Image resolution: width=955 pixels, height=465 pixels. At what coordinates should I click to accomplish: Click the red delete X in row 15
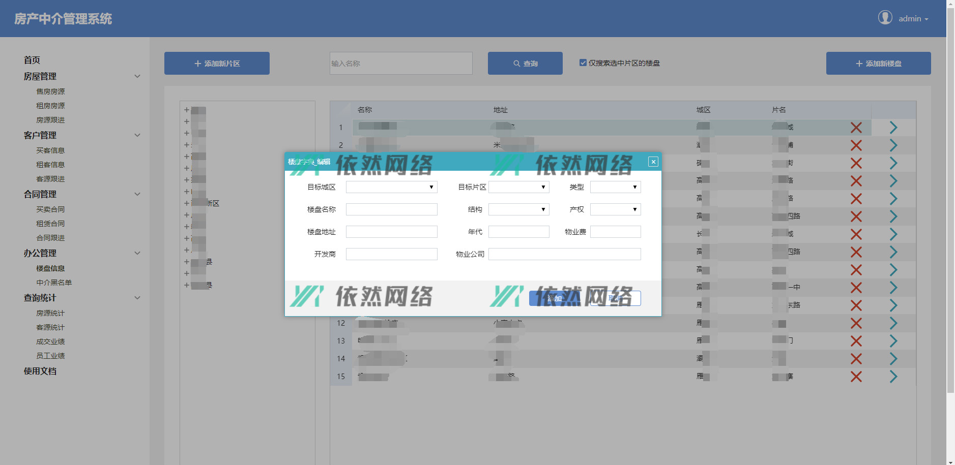click(856, 377)
